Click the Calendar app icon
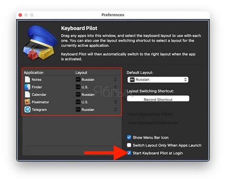The width and height of the screenshot is (226, 183). tap(27, 94)
